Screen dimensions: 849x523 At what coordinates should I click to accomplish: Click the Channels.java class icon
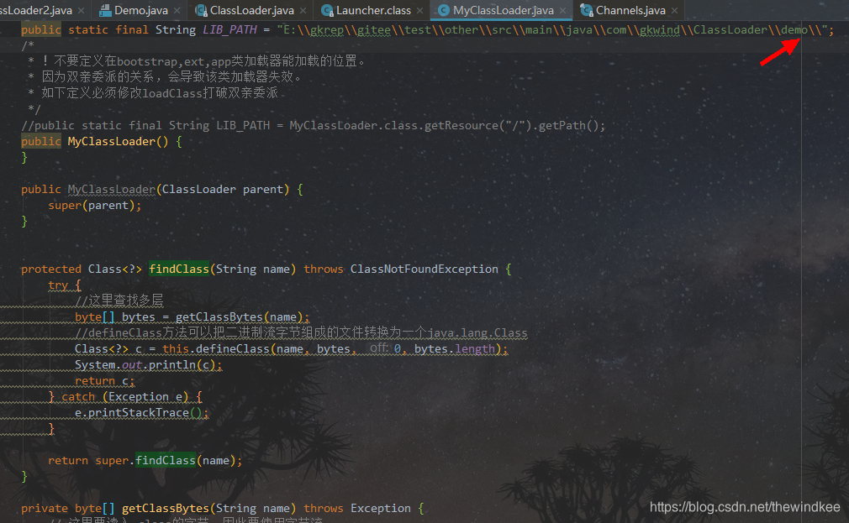(x=587, y=10)
